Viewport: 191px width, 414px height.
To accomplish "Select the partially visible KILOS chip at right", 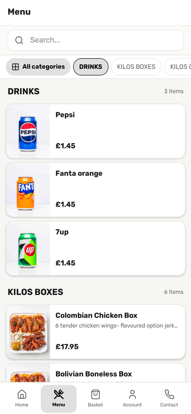I will pyautogui.click(x=178, y=67).
